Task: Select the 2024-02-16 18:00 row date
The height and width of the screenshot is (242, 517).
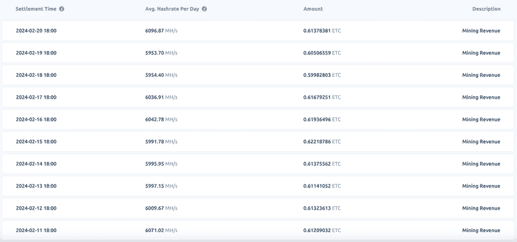Action: pyautogui.click(x=36, y=119)
